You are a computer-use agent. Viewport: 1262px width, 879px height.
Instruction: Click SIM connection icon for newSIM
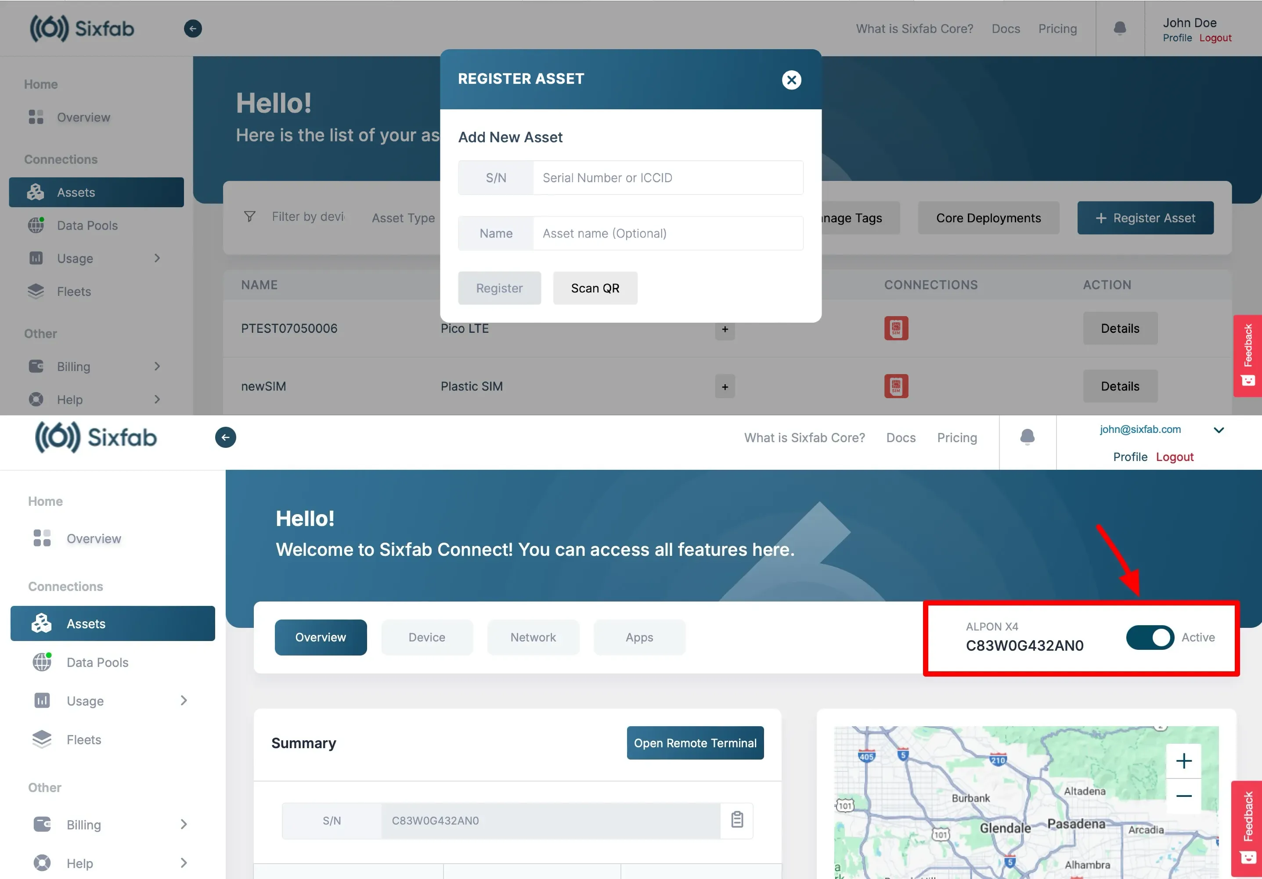pyautogui.click(x=896, y=386)
